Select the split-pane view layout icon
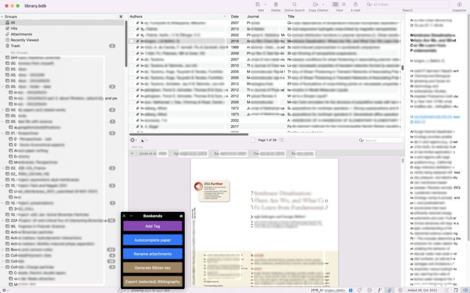 335,5
